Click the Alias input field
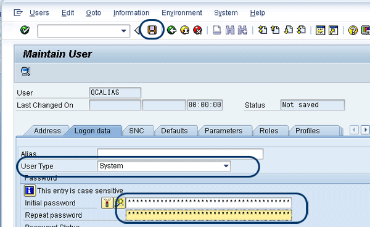This screenshot has width=370, height=227. point(180,154)
